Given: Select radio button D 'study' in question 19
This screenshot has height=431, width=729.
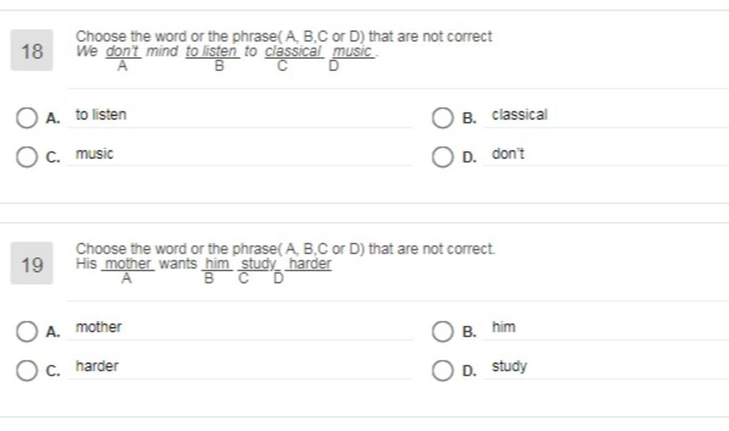Looking at the screenshot, I should point(442,371).
